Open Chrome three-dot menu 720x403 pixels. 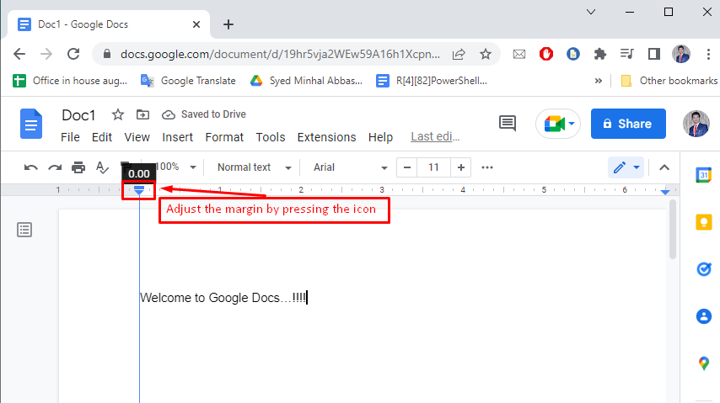click(708, 54)
